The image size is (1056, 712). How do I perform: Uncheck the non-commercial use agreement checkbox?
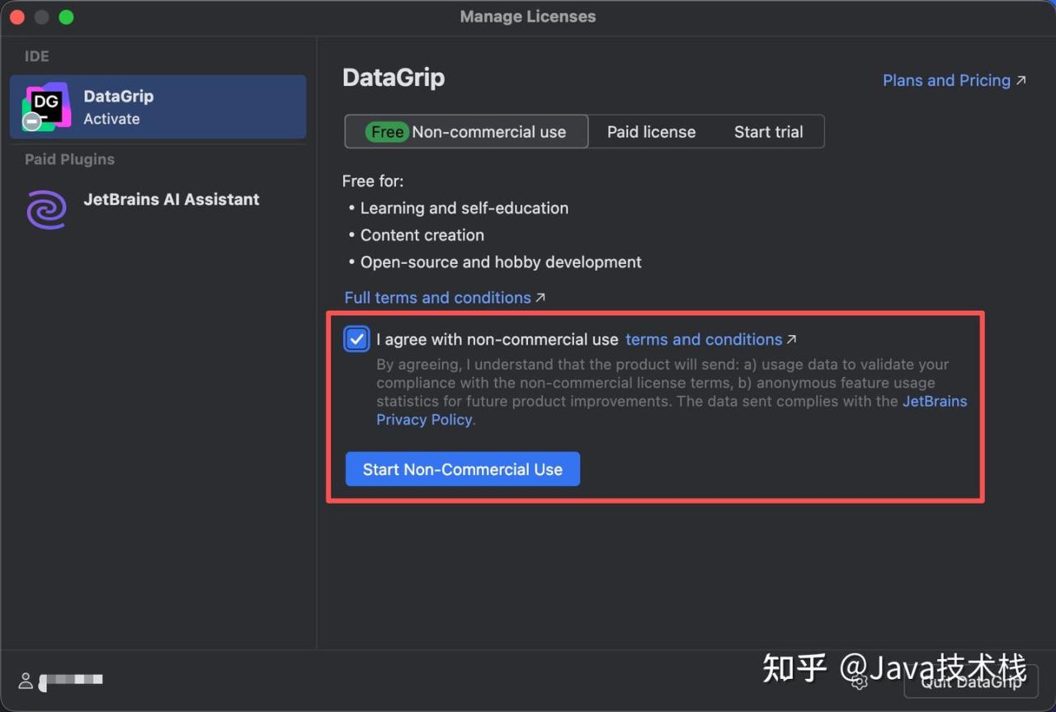pos(356,339)
